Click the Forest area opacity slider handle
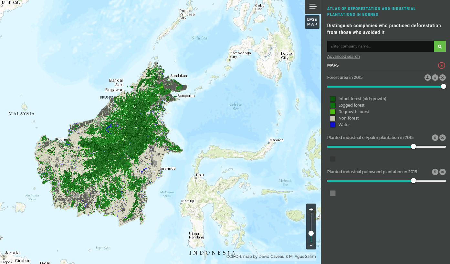Screen dimensions: 450x264 (443, 86)
